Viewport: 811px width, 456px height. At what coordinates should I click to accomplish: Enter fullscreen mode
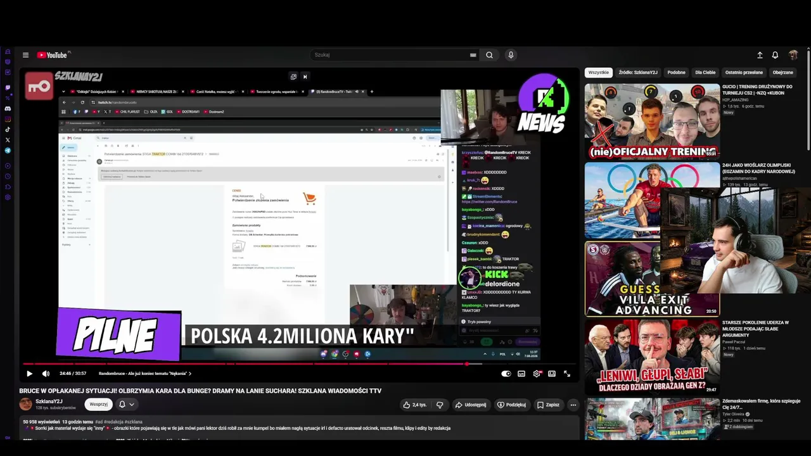[567, 374]
